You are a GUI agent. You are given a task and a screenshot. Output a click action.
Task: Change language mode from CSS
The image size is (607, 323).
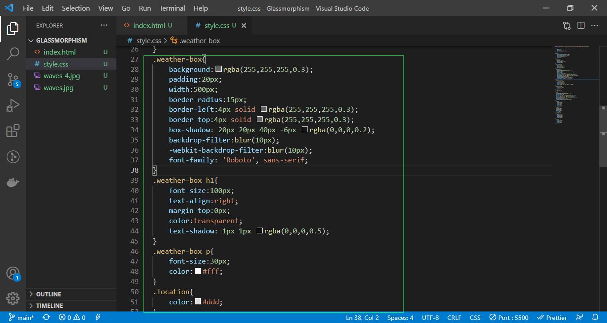pyautogui.click(x=475, y=317)
